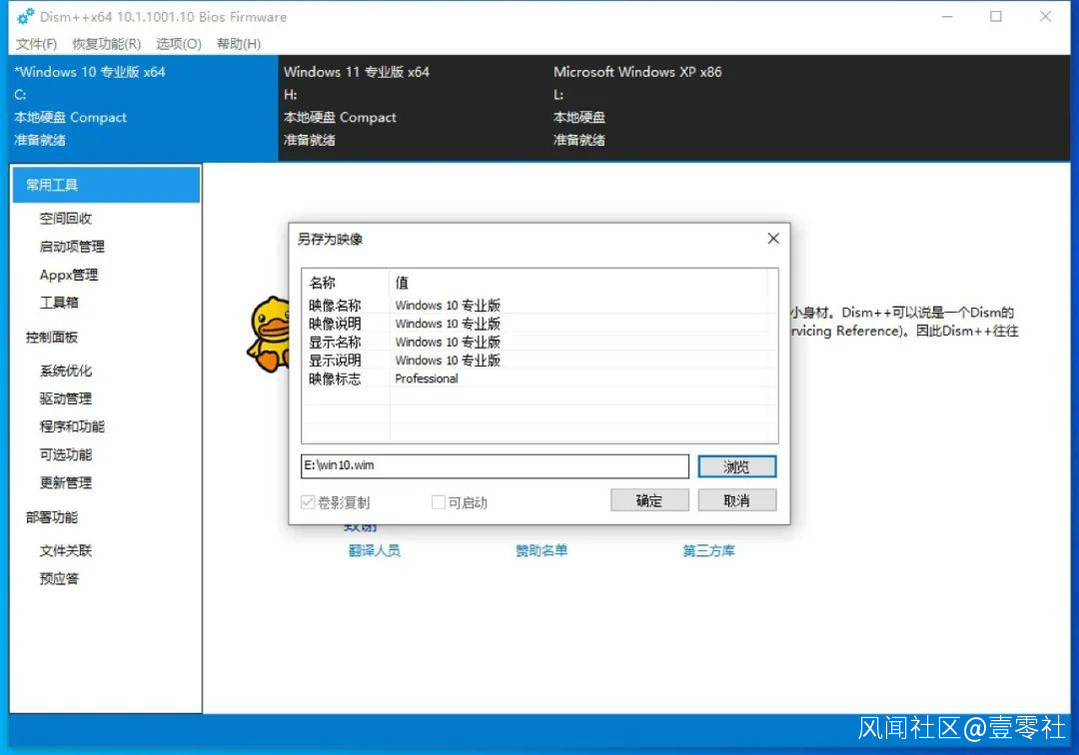Open 预应答 in the sidebar
This screenshot has height=755, width=1079.
pos(59,579)
